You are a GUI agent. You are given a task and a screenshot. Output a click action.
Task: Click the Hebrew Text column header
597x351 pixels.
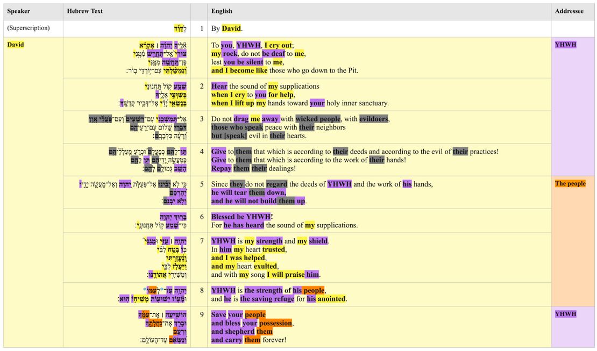pos(84,11)
